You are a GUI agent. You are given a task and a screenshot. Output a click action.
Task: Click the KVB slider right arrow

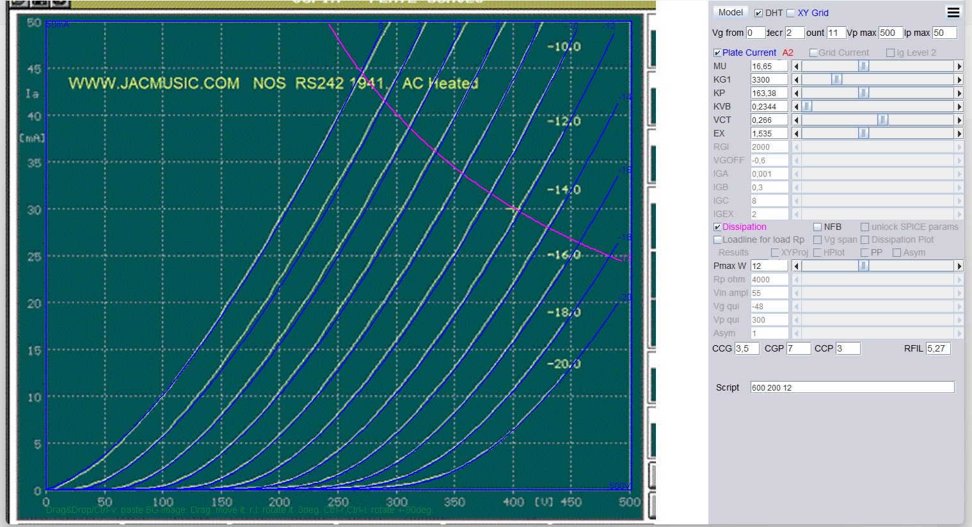[x=959, y=107]
